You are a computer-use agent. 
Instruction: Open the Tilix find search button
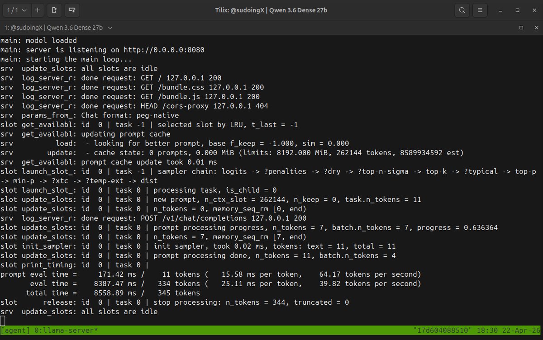[462, 9]
